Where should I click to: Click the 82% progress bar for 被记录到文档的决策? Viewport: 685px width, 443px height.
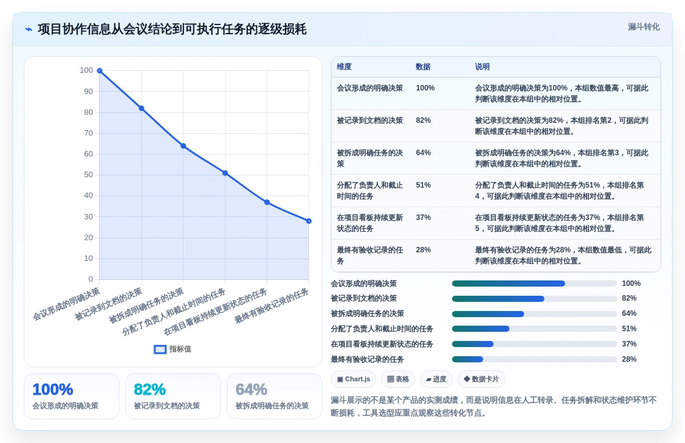(x=535, y=299)
